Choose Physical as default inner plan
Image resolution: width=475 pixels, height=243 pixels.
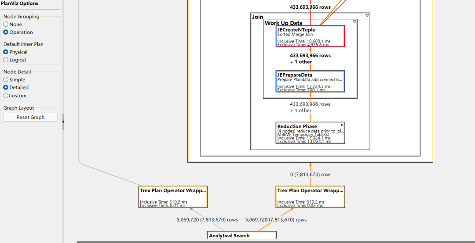pos(15,52)
